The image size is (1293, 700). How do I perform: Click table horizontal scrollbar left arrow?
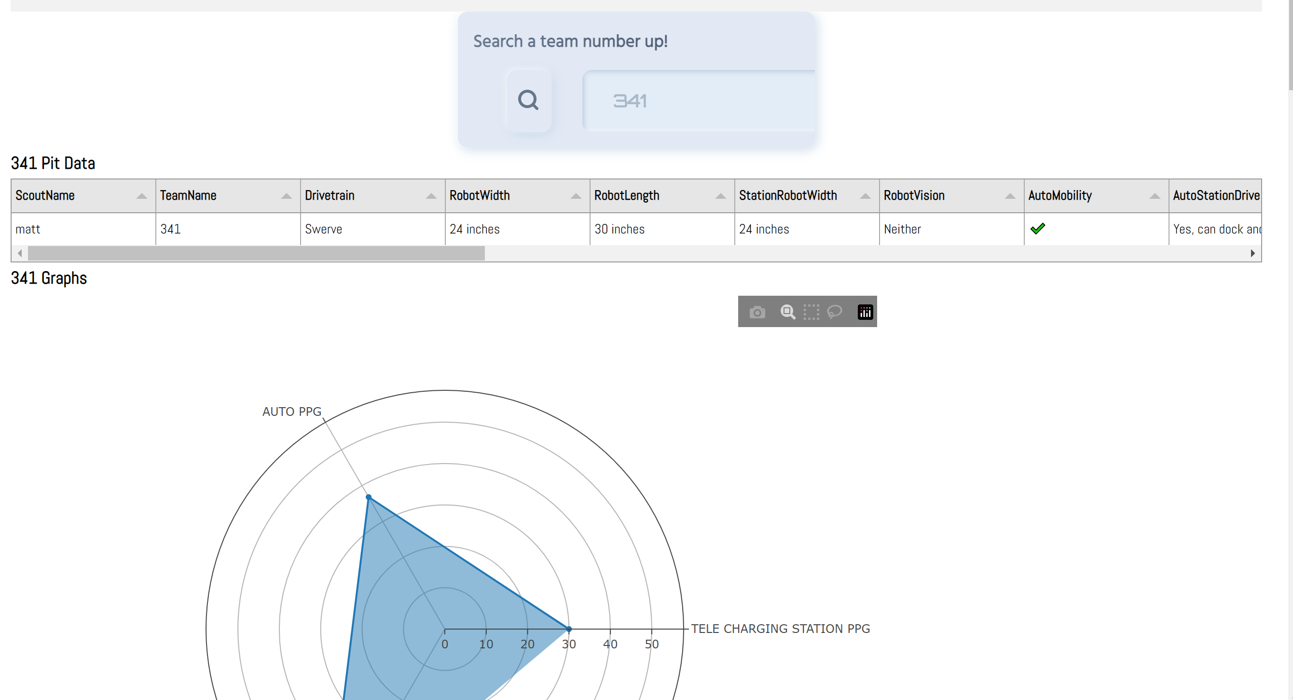pyautogui.click(x=20, y=253)
